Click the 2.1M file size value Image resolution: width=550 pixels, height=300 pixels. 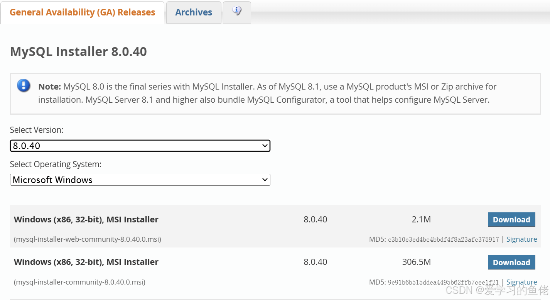coord(421,220)
